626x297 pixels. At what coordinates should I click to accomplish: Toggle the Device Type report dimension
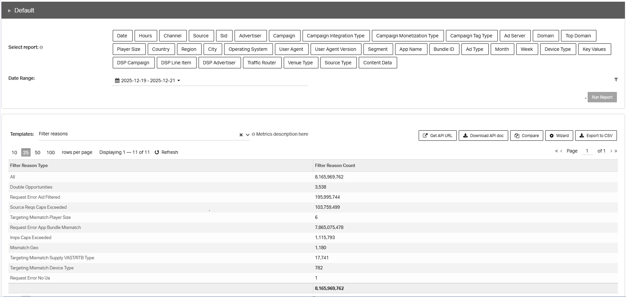(557, 49)
